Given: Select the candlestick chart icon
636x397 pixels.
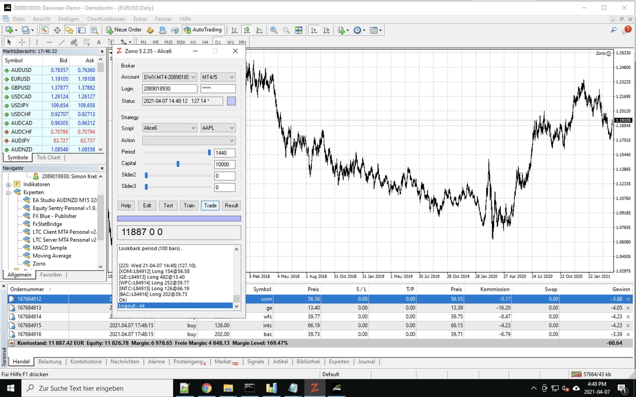Looking at the screenshot, I should (x=247, y=30).
